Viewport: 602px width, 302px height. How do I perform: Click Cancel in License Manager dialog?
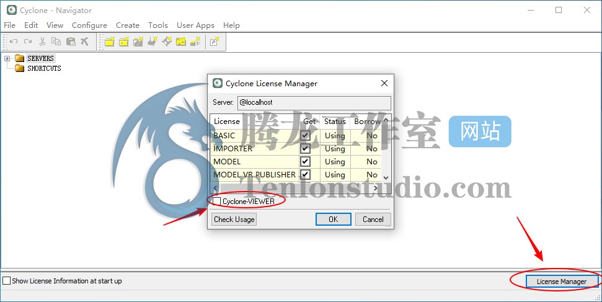click(x=373, y=220)
